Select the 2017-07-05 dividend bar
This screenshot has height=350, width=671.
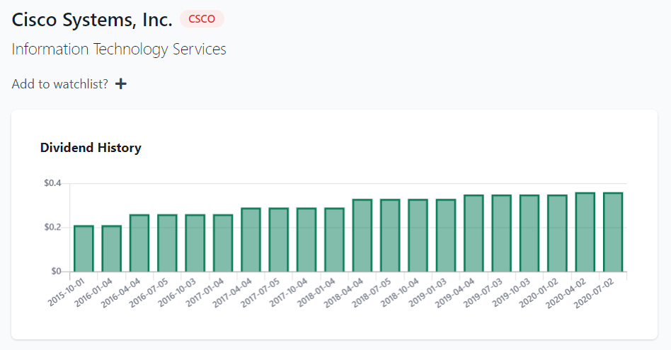tap(279, 240)
